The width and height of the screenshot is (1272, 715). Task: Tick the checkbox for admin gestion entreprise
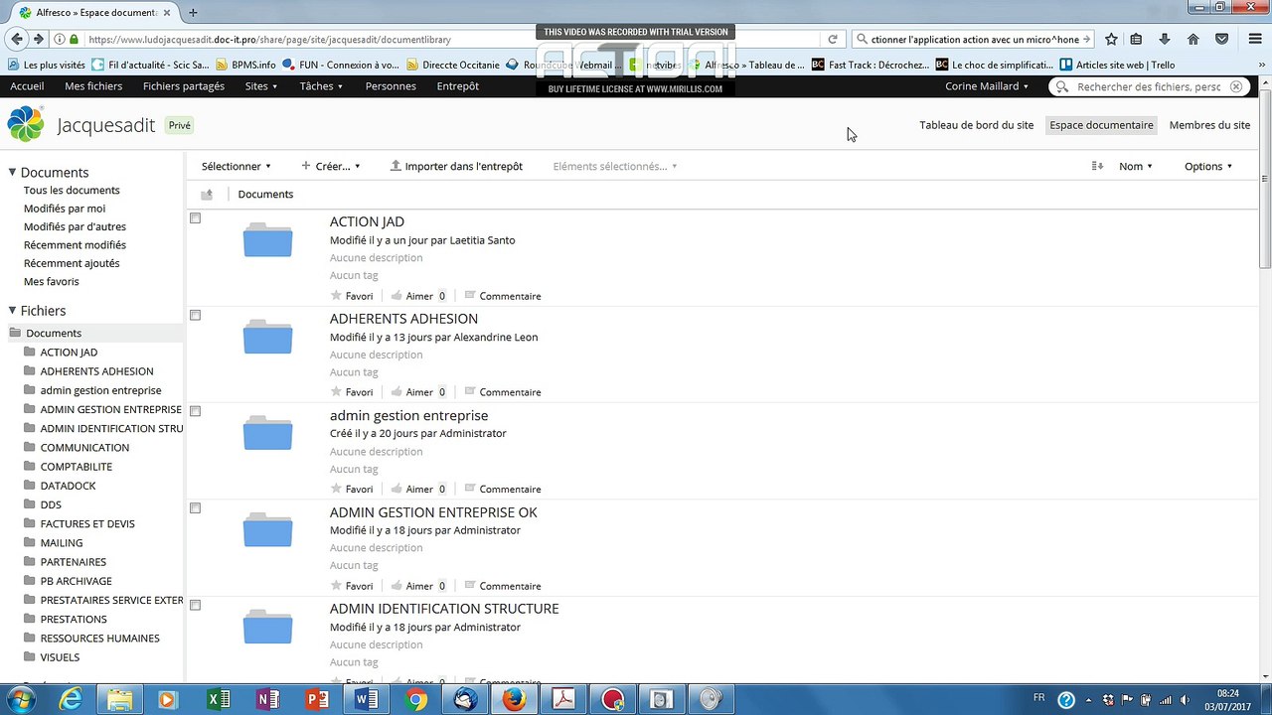click(x=195, y=411)
